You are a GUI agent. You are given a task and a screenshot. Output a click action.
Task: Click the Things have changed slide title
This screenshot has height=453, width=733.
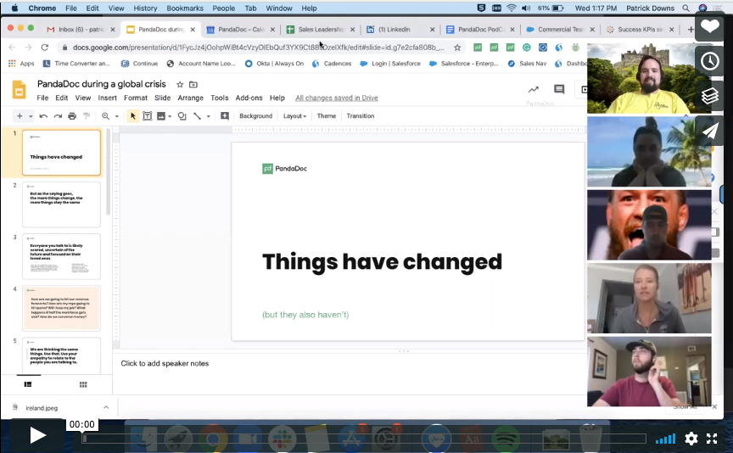coord(382,262)
